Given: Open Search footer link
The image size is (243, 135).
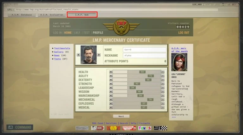Looking at the screenshot, I should [x=124, y=123].
